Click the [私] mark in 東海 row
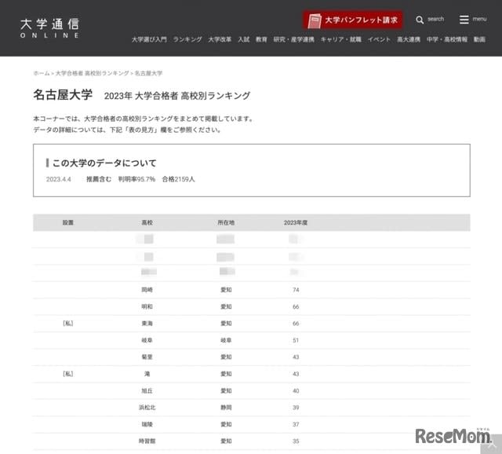 pos(68,324)
